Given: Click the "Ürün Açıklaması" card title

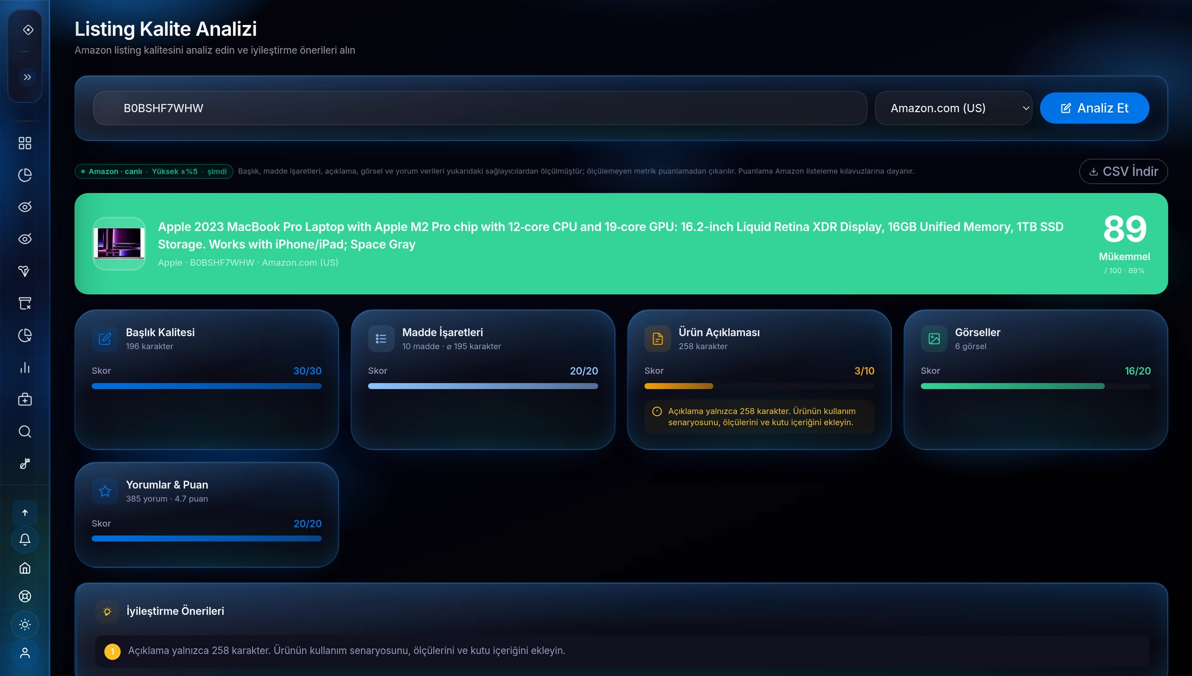Looking at the screenshot, I should pyautogui.click(x=719, y=332).
